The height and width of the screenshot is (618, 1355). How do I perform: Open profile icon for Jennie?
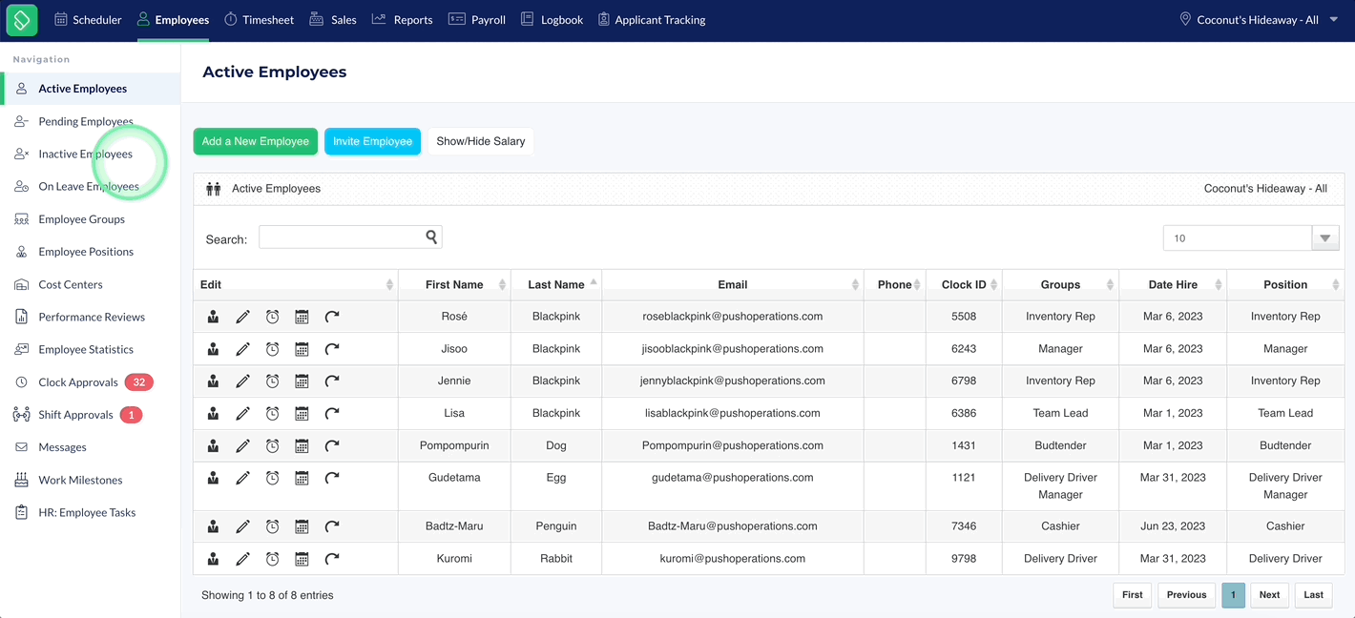coord(214,381)
